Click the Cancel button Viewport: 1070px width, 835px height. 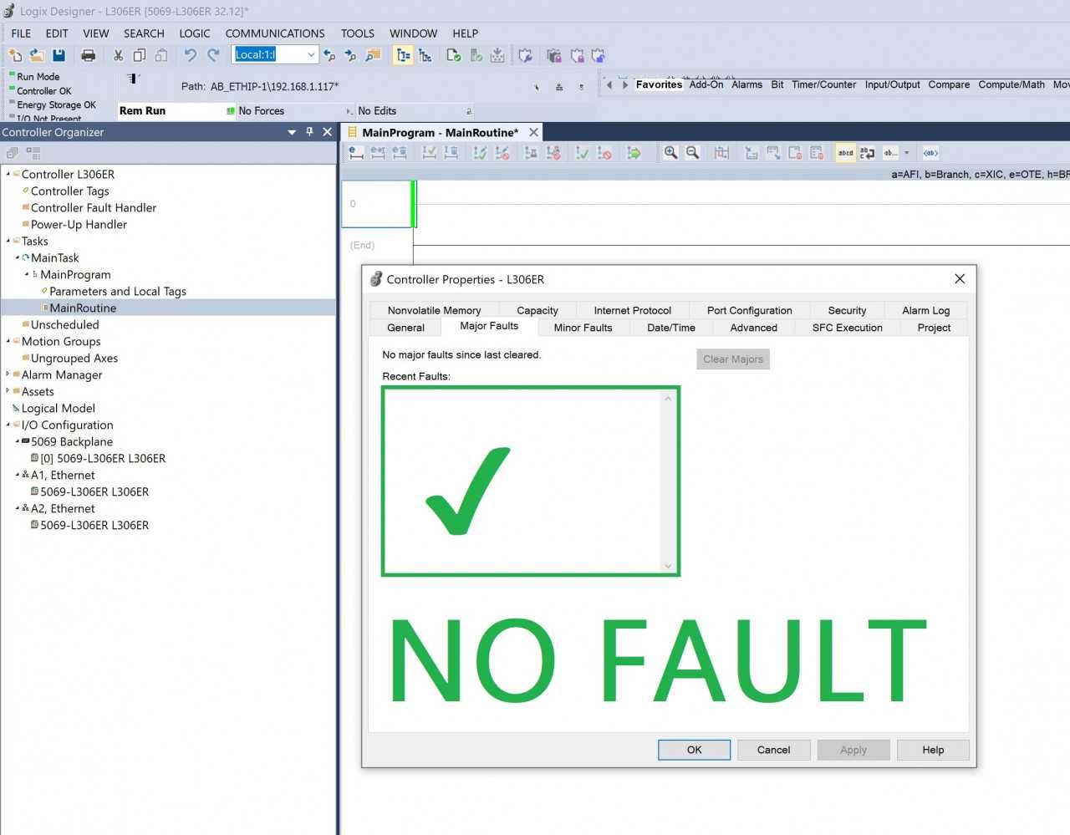click(773, 750)
